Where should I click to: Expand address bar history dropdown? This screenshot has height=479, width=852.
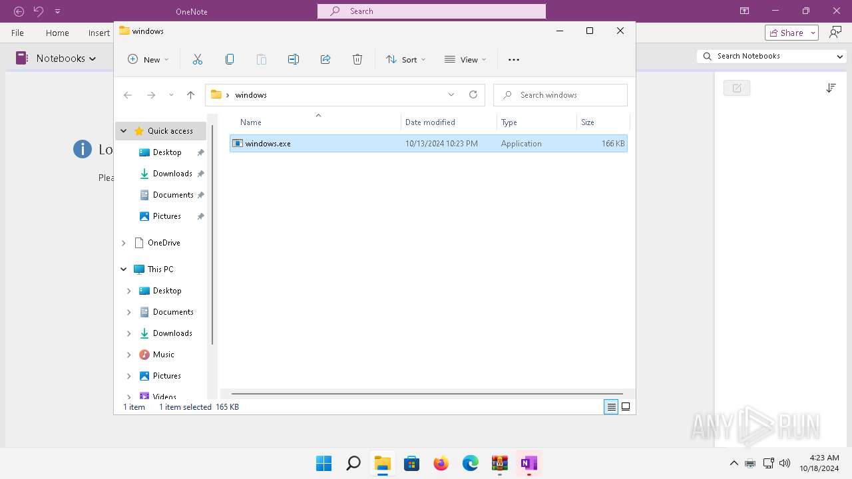451,94
